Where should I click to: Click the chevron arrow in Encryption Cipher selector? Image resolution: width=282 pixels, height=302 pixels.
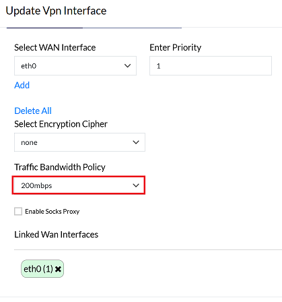[136, 142]
